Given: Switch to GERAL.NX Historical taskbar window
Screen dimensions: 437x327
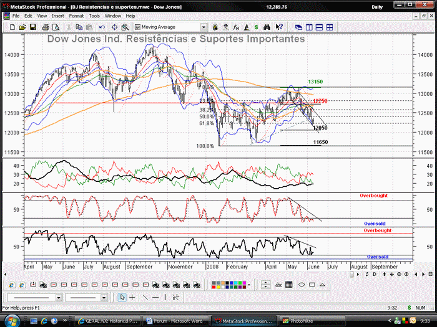Looking at the screenshot, I should pyautogui.click(x=107, y=321).
